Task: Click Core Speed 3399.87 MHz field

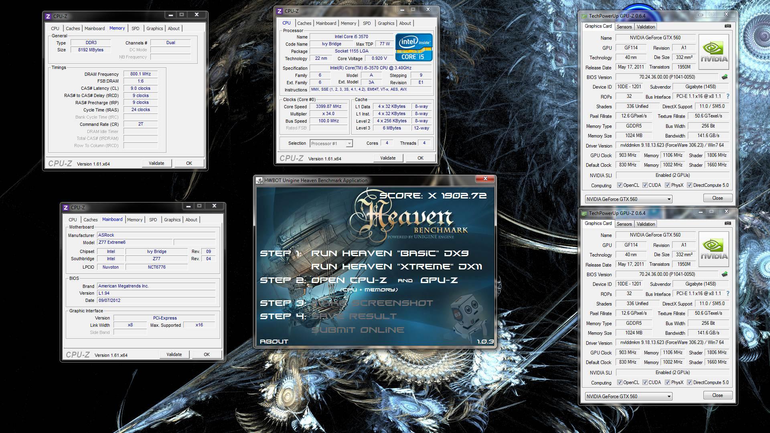Action: (328, 107)
